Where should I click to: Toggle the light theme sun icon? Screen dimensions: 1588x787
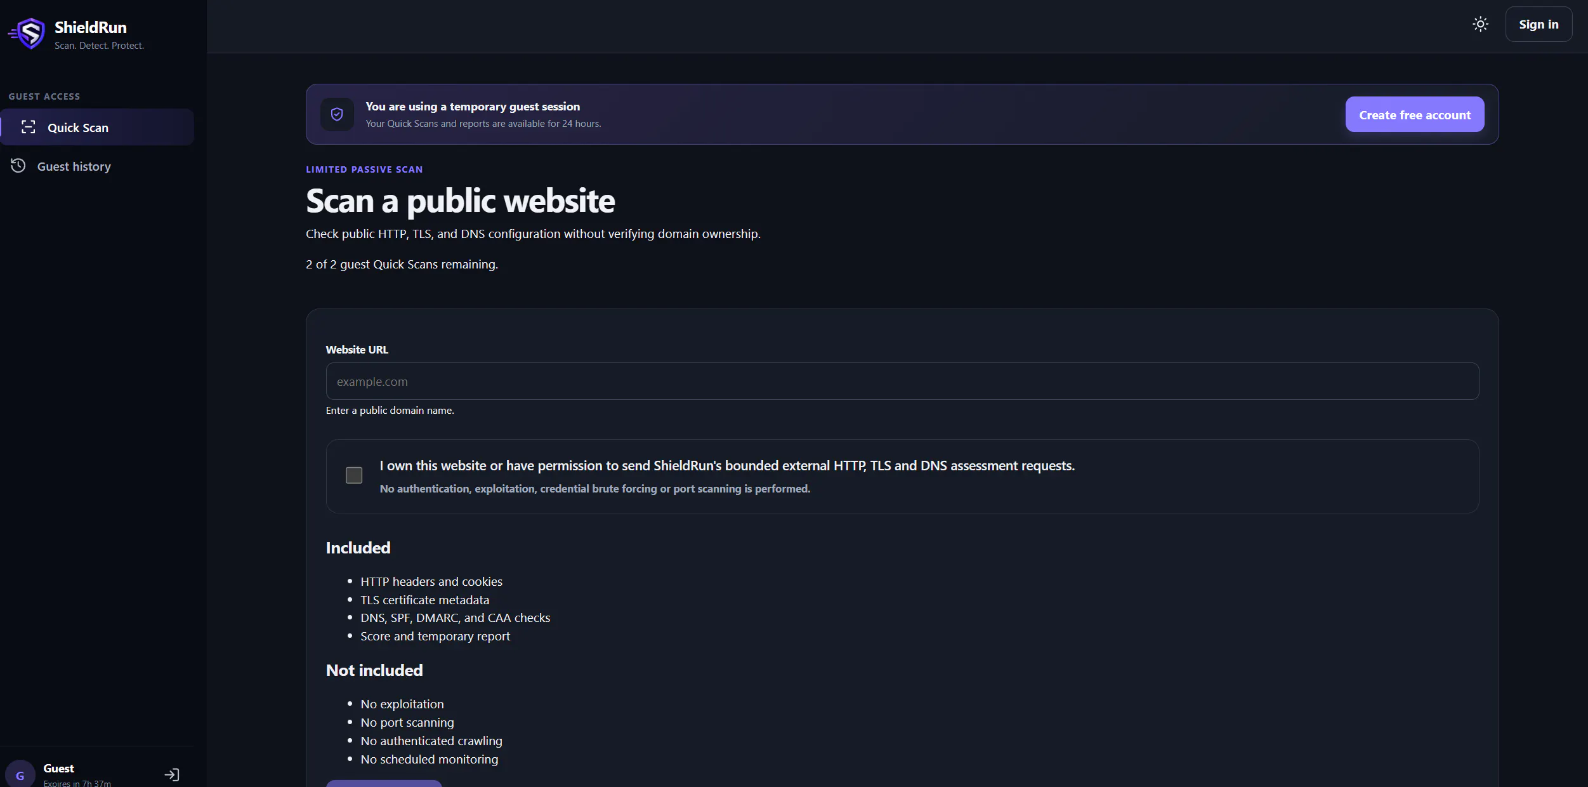click(x=1480, y=24)
